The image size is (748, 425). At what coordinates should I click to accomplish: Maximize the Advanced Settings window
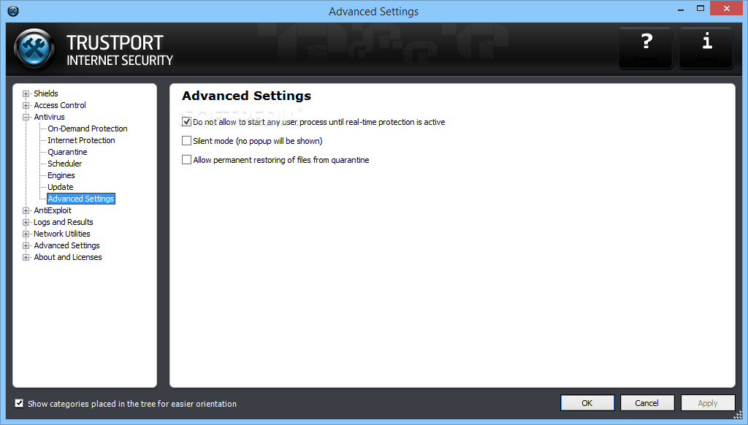coord(701,8)
